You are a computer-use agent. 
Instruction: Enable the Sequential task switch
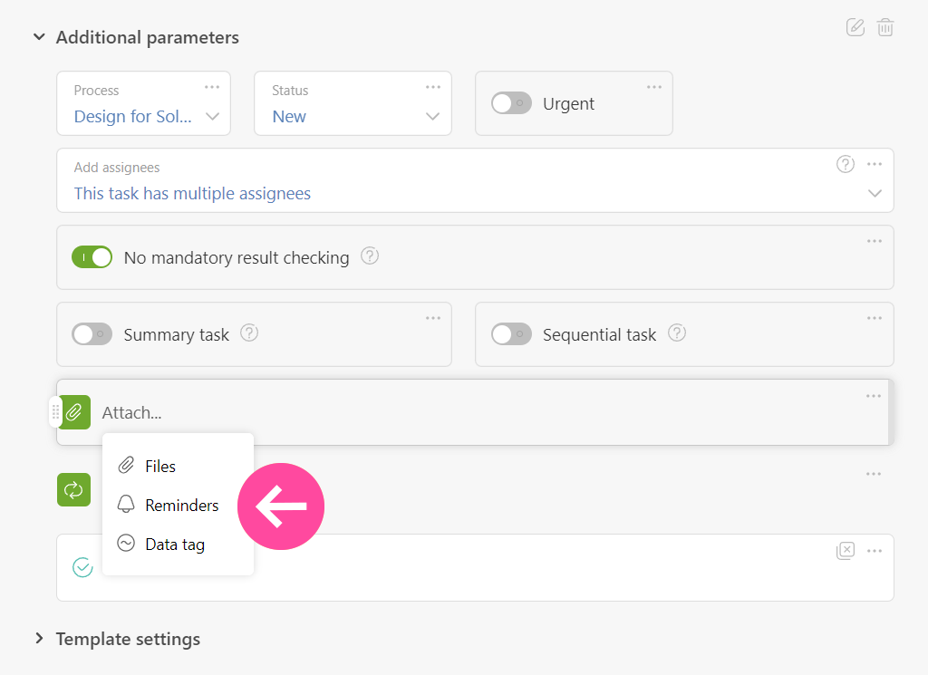pos(511,334)
